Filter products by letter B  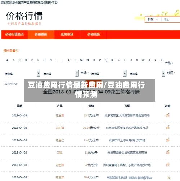pyautogui.click(x=14, y=60)
